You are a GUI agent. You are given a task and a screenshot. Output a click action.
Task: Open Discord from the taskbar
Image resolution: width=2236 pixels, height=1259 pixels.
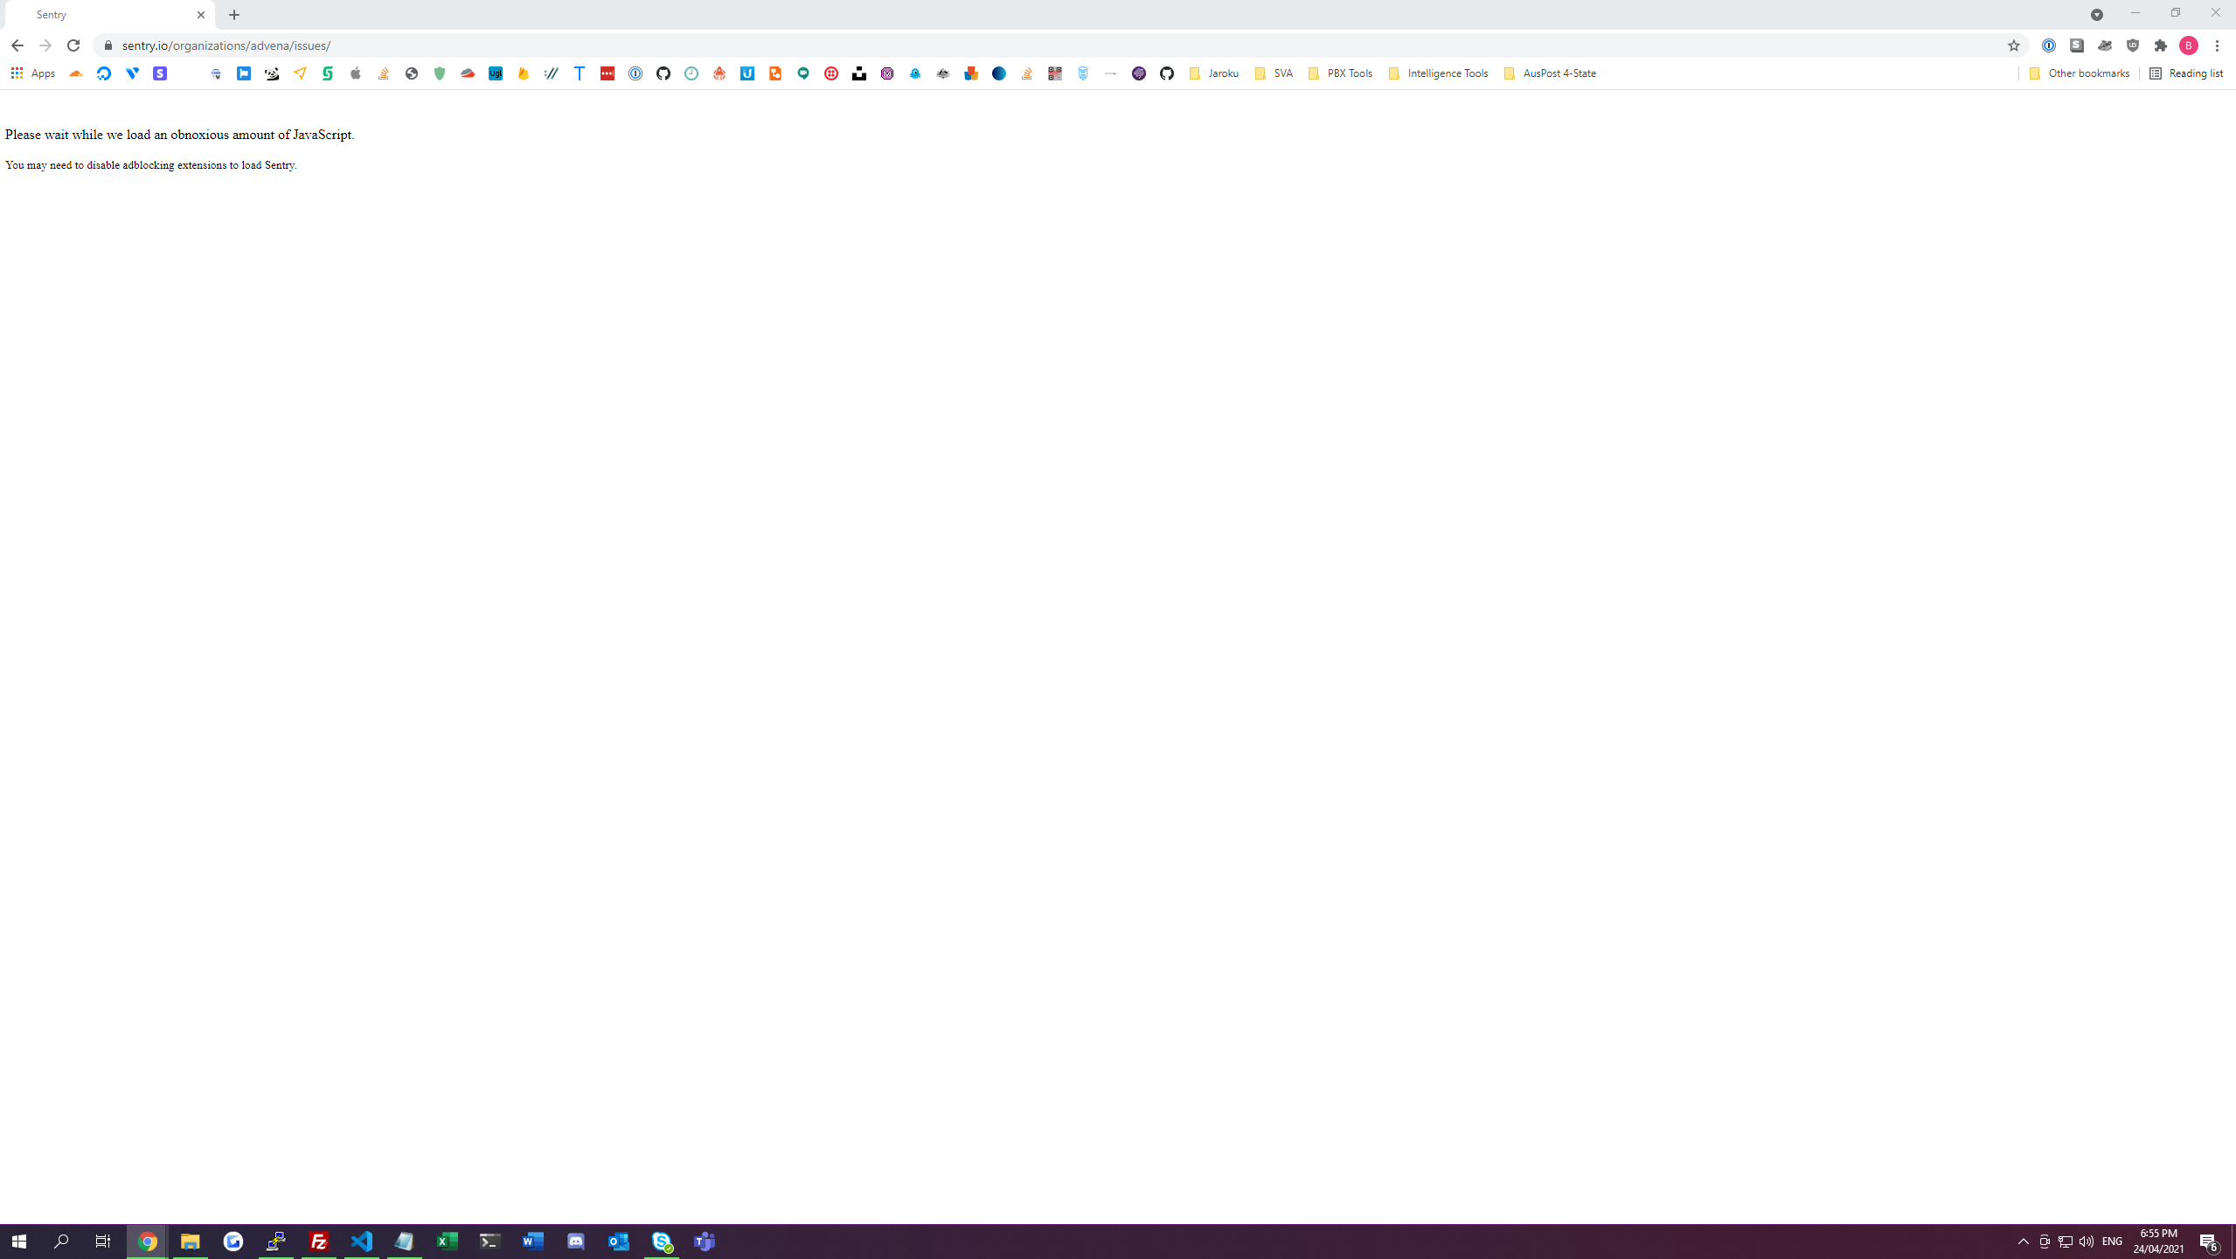click(576, 1241)
